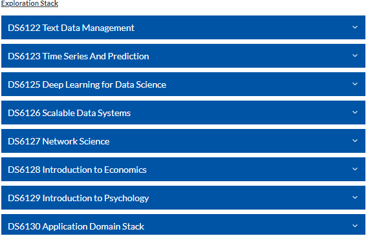This screenshot has height=236, width=368.
Task: Expand Application Domain Stack title text
Action: pyautogui.click(x=93, y=226)
